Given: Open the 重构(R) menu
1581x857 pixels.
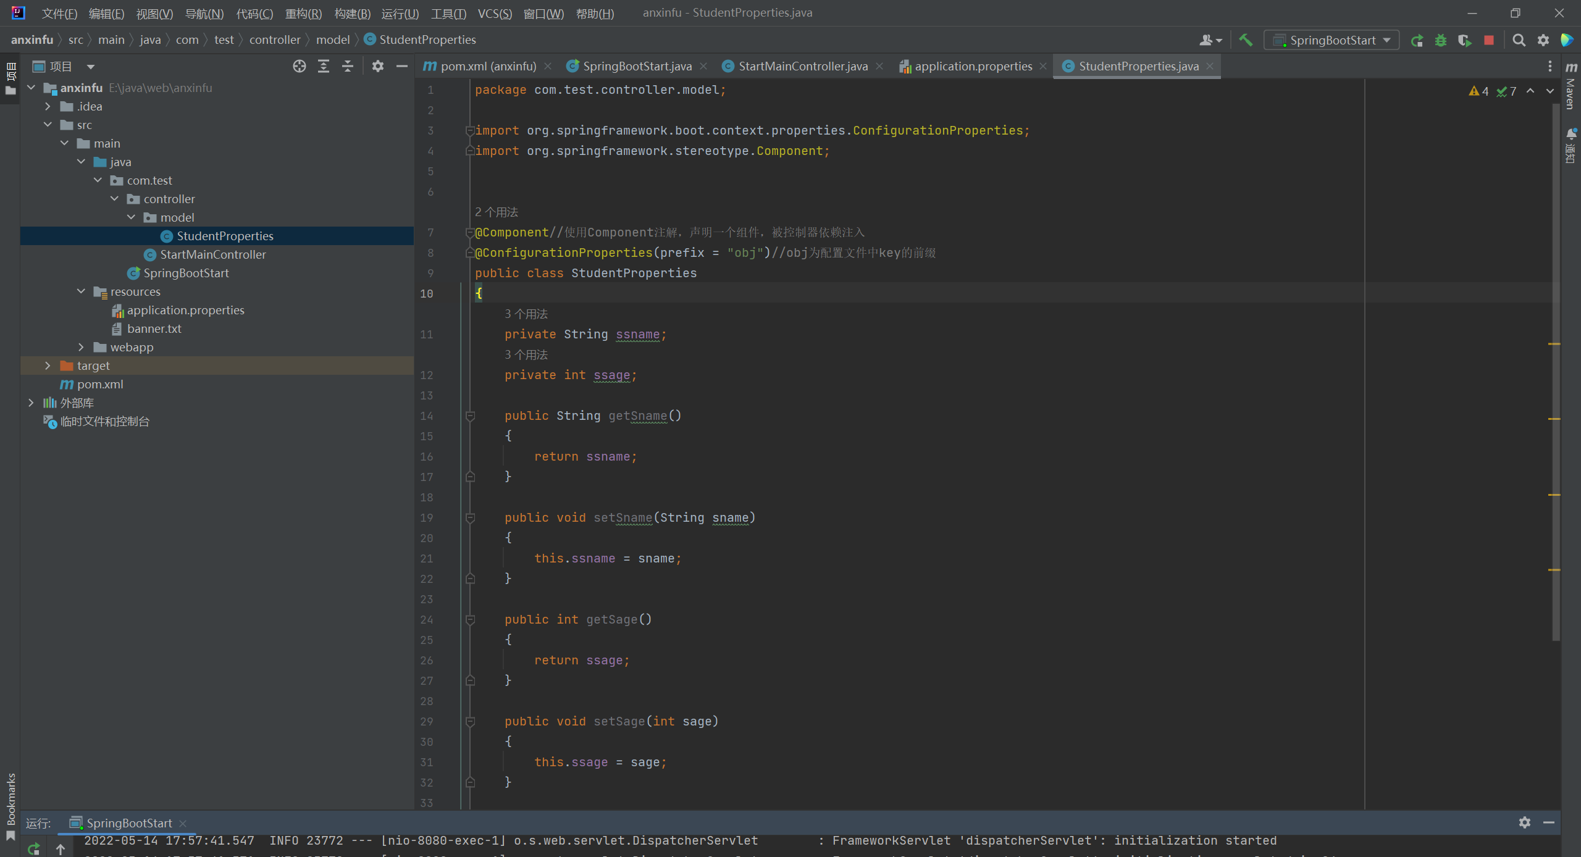Looking at the screenshot, I should 303,13.
